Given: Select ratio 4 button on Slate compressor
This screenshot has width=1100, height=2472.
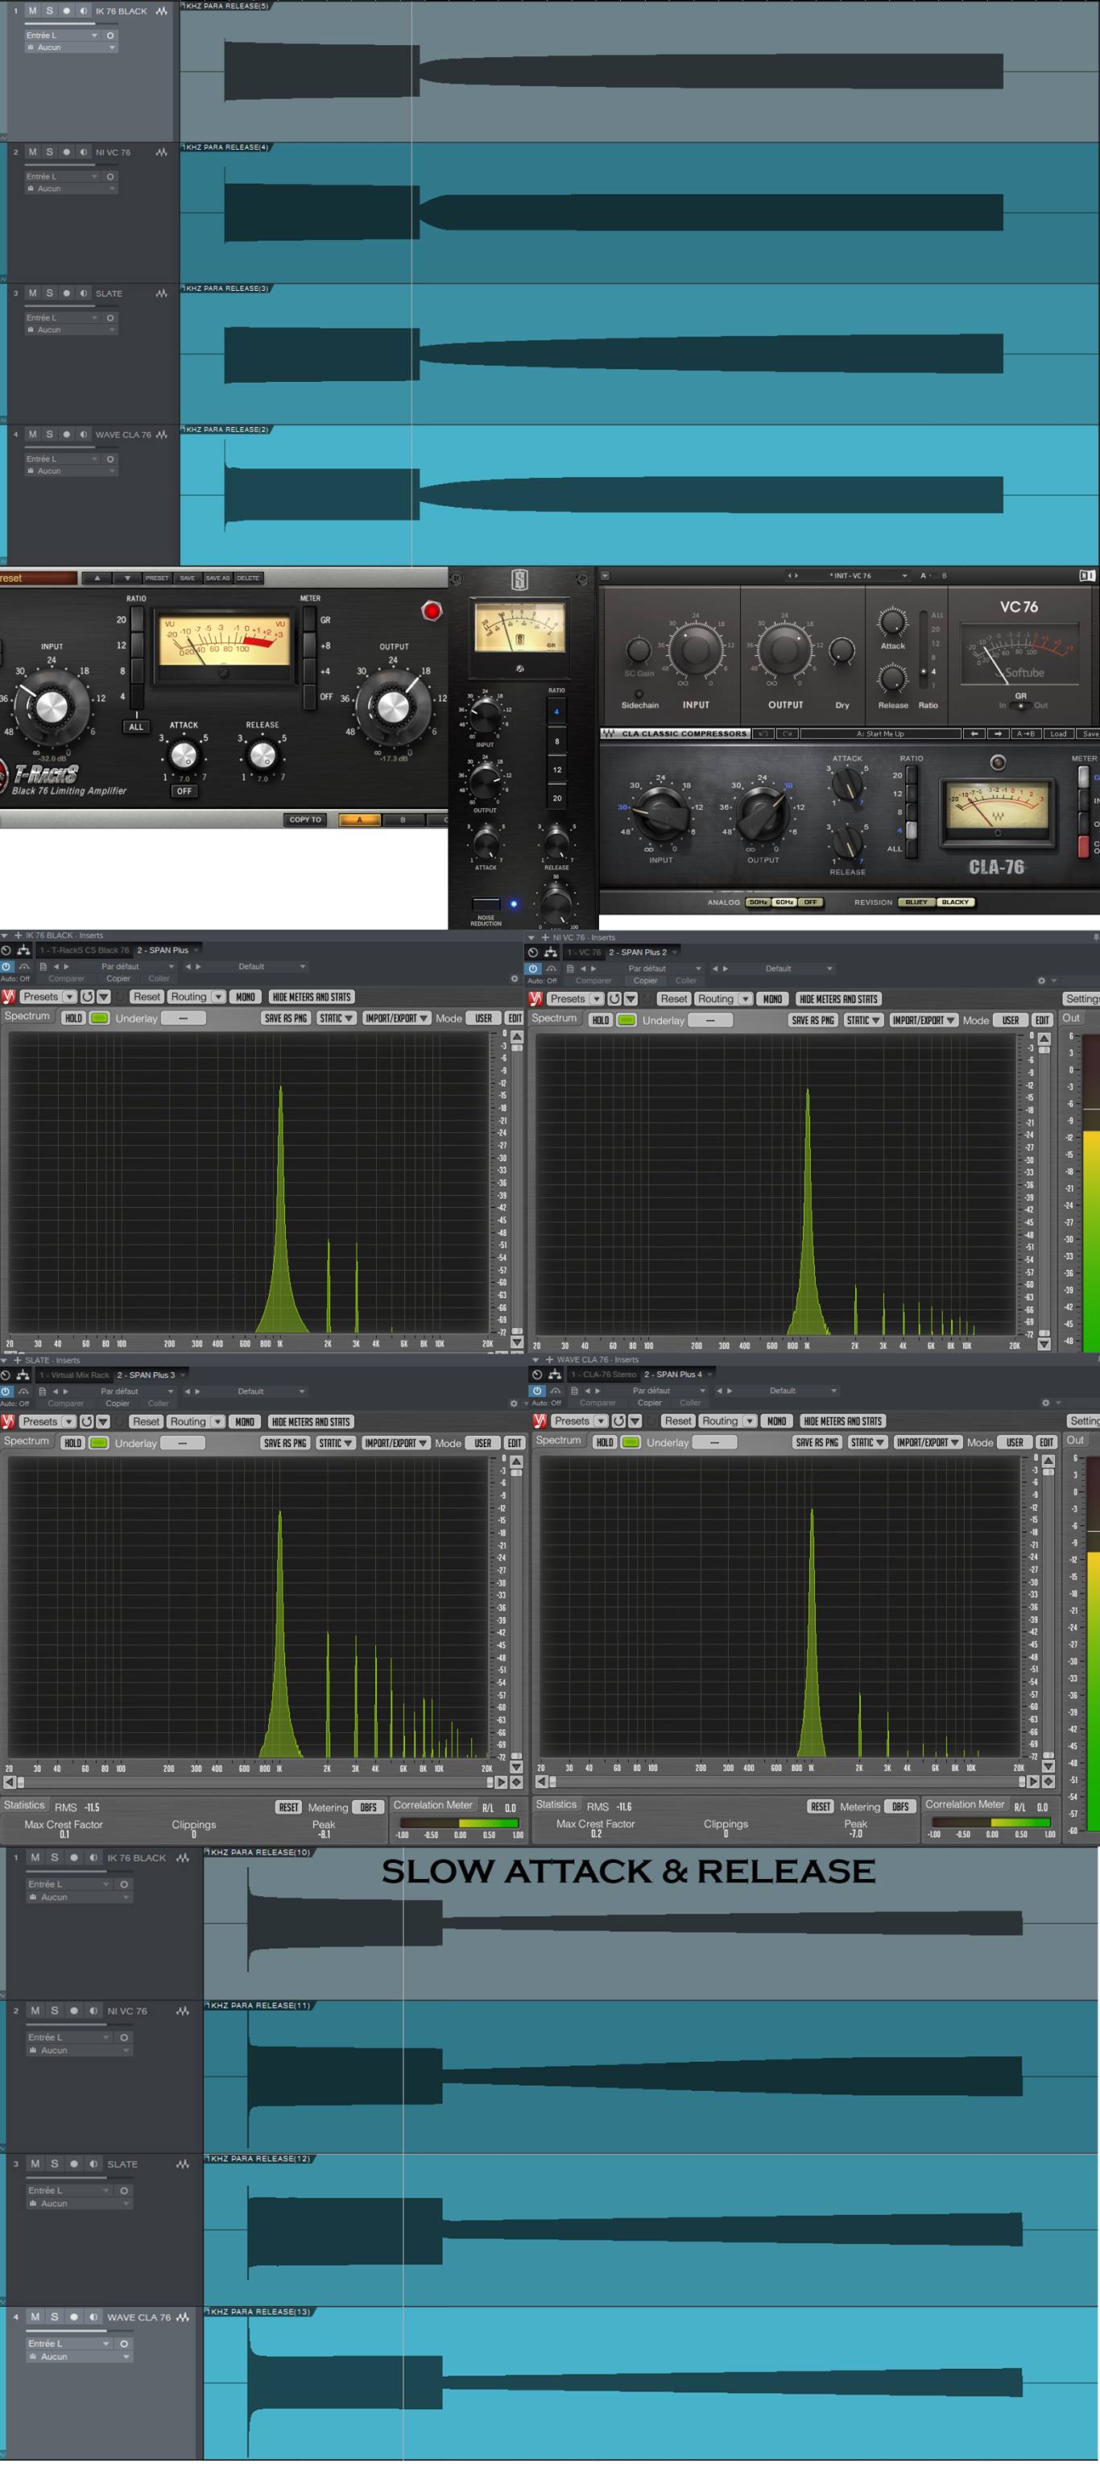Looking at the screenshot, I should (x=556, y=712).
